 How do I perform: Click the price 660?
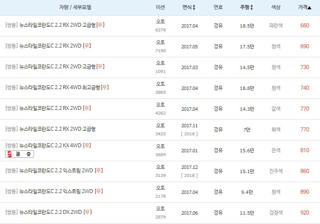click(305, 26)
